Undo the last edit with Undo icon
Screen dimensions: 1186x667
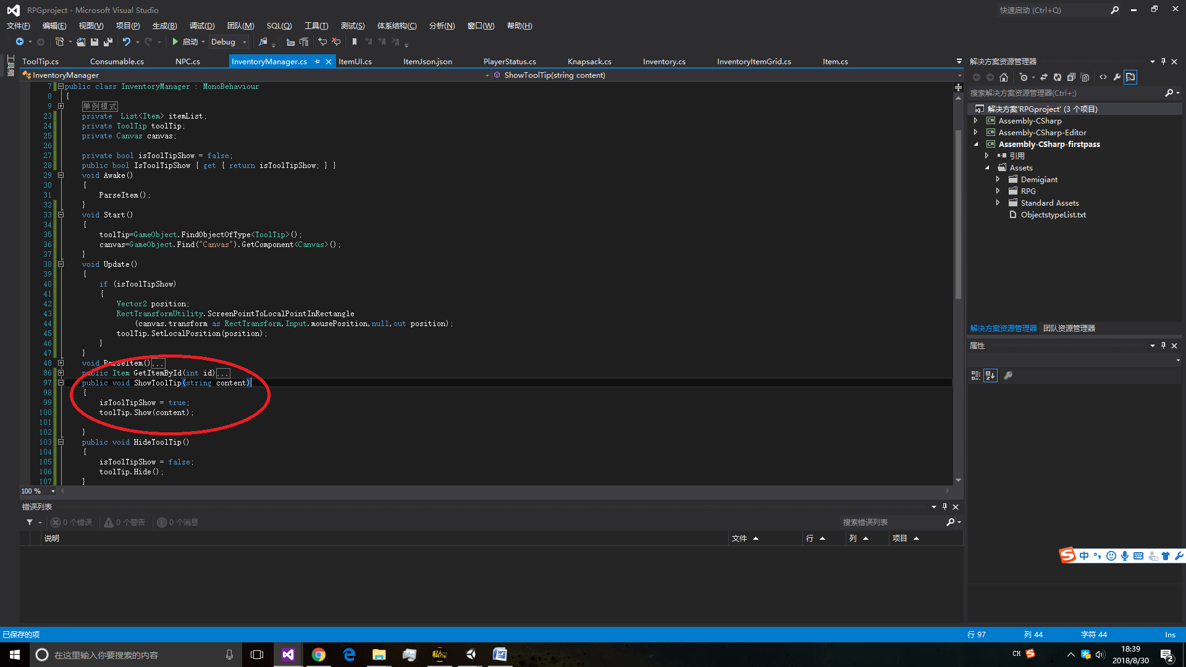(126, 41)
